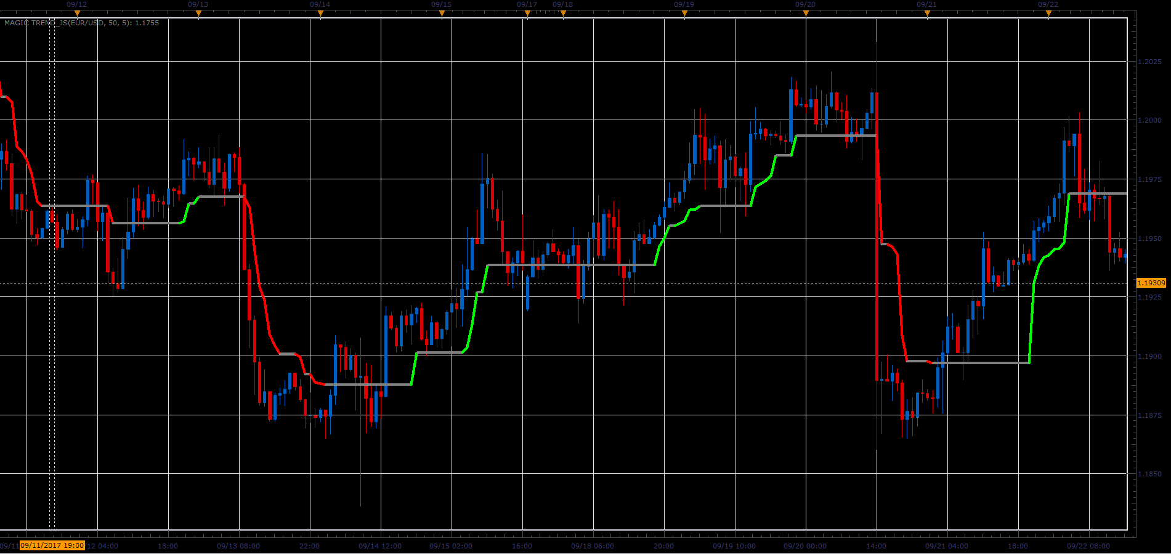This screenshot has height=554, width=1171.
Task: Click the orange 09/19 day marker
Action: click(x=684, y=14)
